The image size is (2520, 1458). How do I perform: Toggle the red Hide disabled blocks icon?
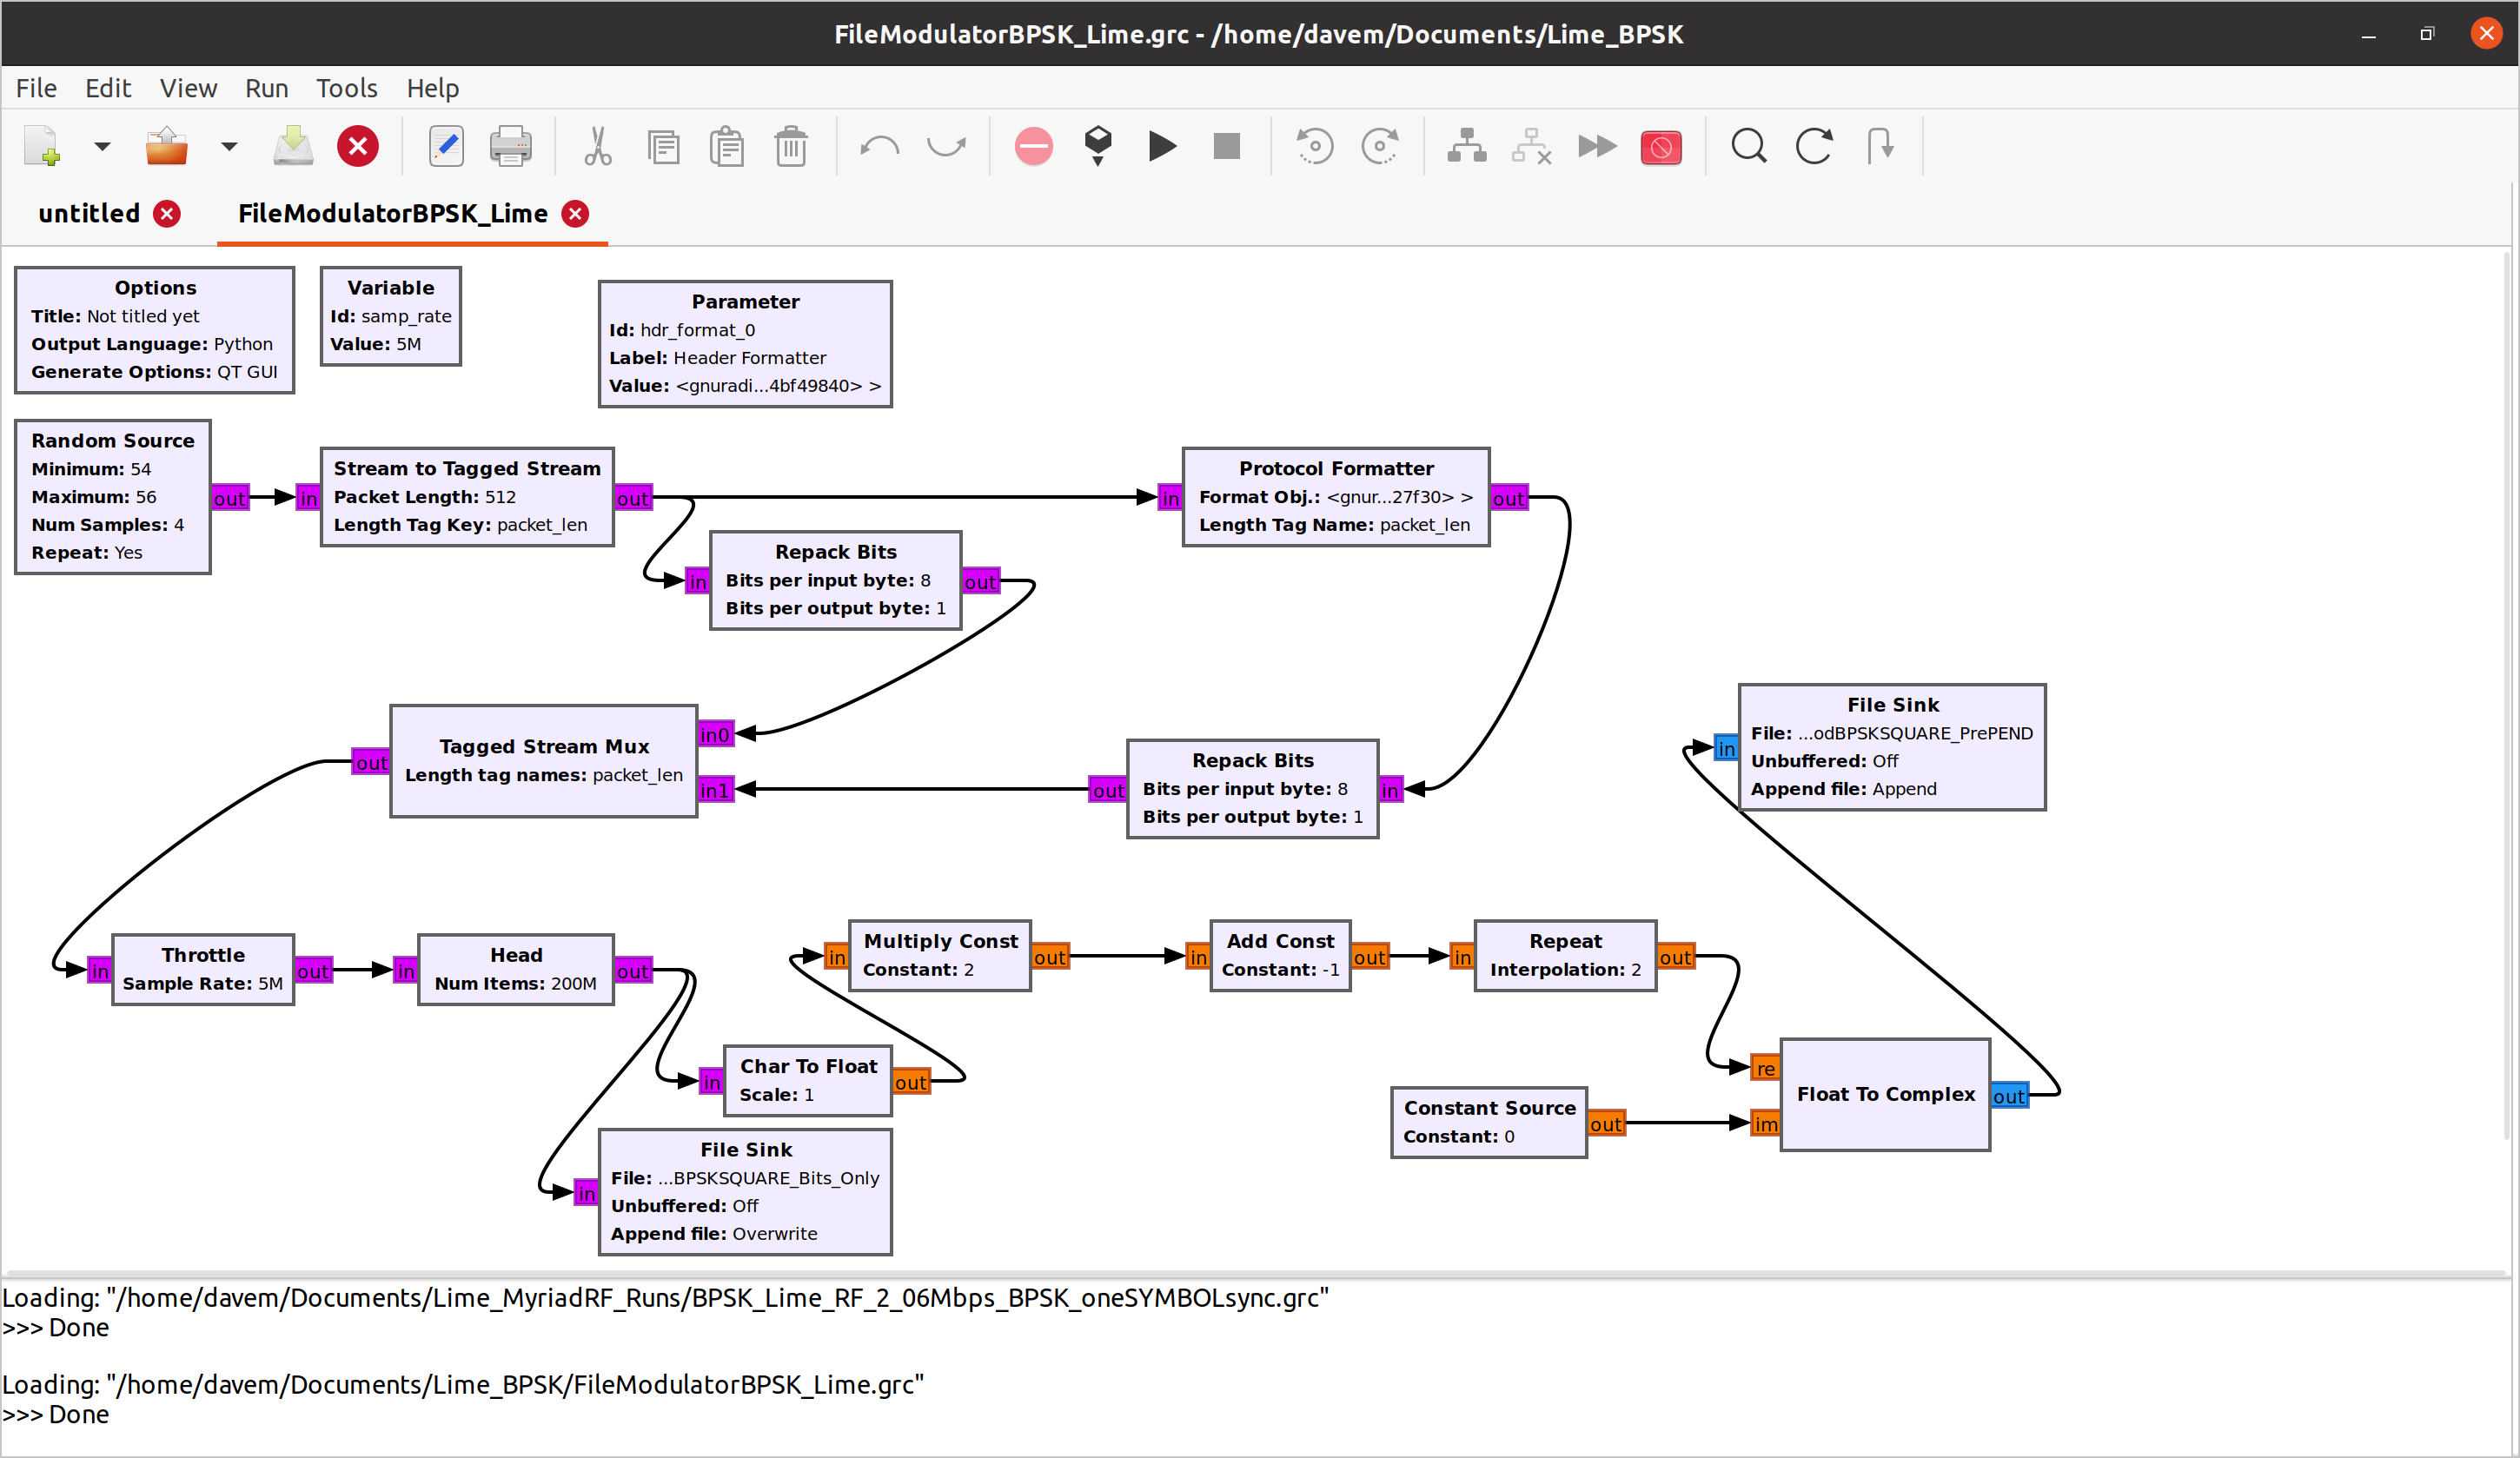(x=1660, y=147)
